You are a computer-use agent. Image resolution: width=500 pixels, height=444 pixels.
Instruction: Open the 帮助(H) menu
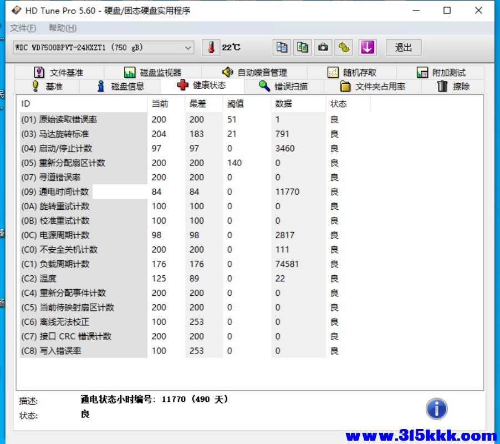point(63,28)
